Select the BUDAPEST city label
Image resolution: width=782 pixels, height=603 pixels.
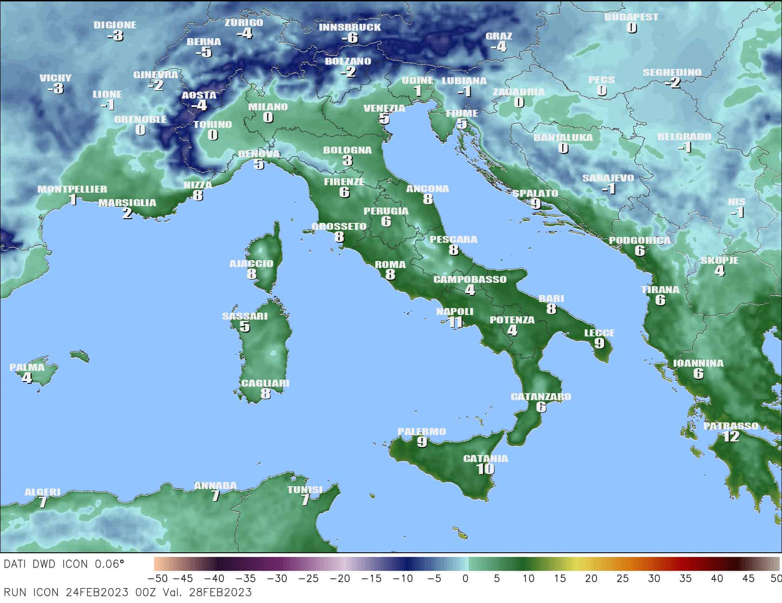(631, 17)
